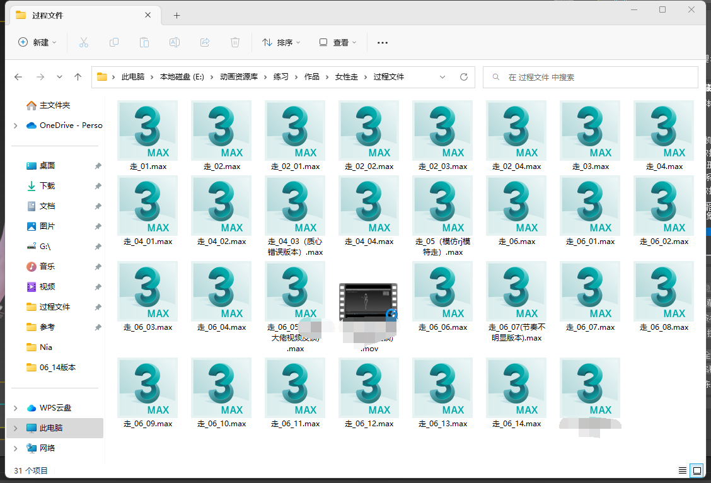Expand the OneDrive - Perso tree node

[16, 125]
